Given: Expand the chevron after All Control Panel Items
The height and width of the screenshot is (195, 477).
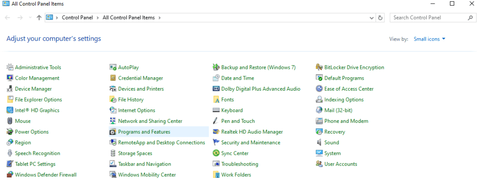Looking at the screenshot, I should (x=159, y=18).
